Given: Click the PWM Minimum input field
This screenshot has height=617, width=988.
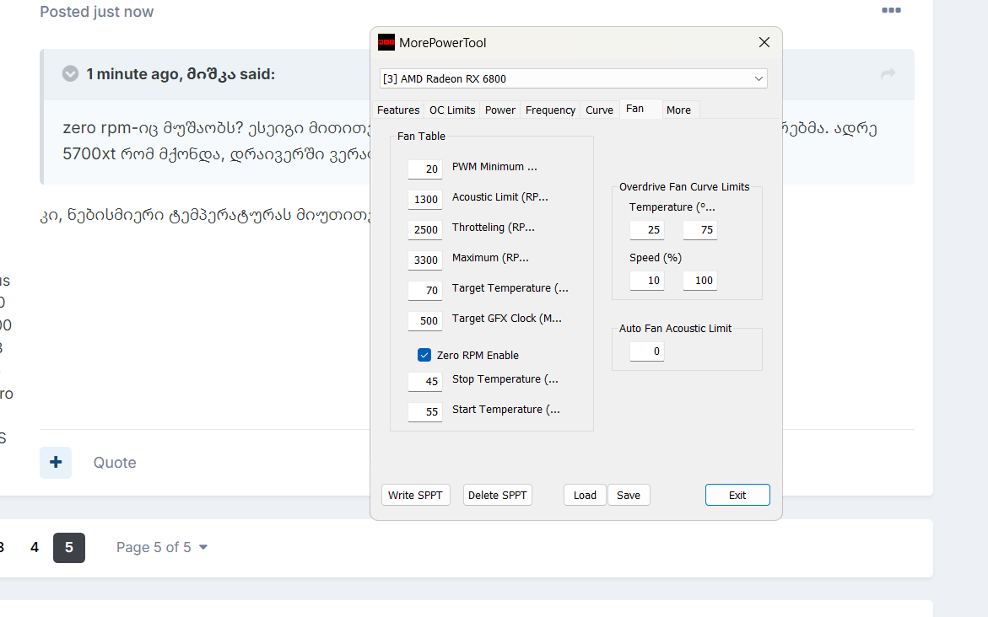Looking at the screenshot, I should point(425,169).
